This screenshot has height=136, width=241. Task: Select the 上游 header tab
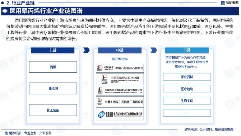[53, 50]
